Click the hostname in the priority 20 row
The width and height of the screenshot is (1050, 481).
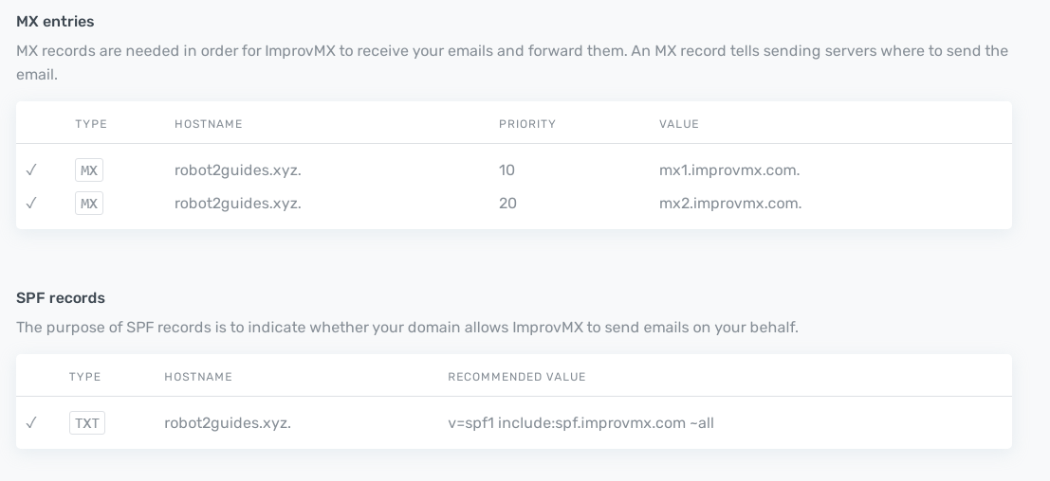click(x=237, y=203)
